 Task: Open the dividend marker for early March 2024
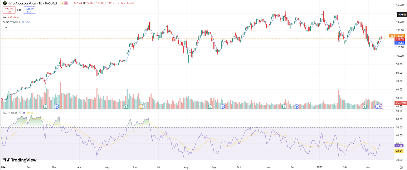click(x=57, y=106)
